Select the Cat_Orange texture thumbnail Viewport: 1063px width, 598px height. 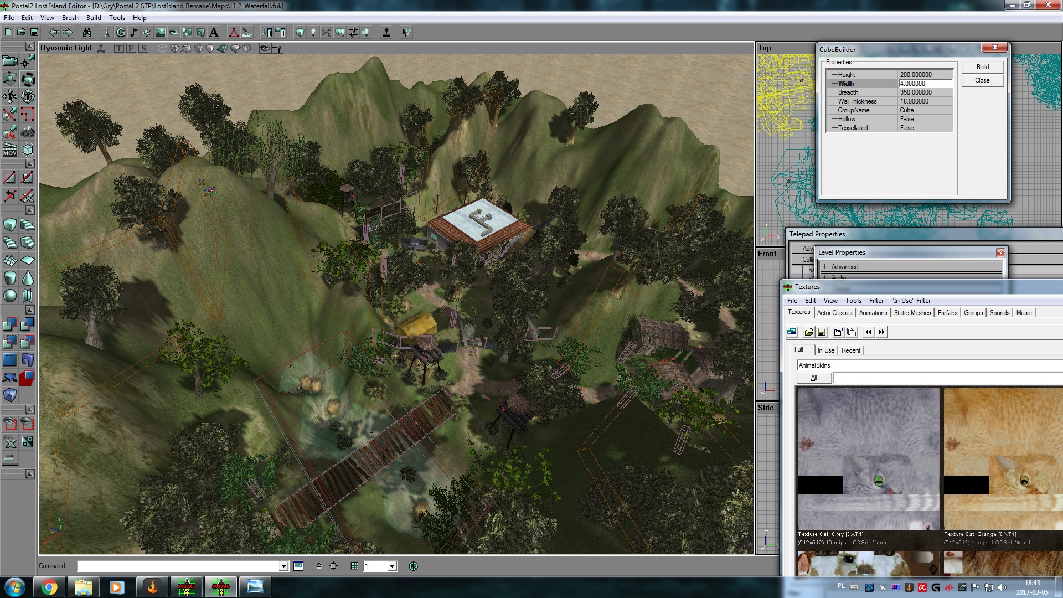[1003, 458]
